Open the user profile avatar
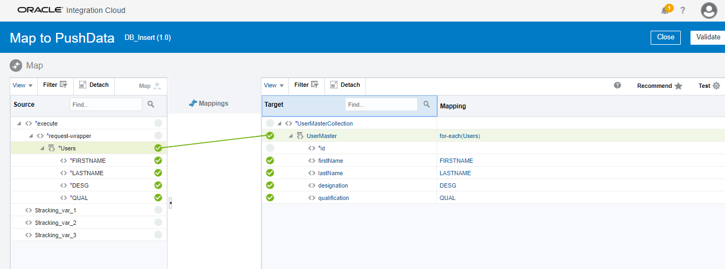This screenshot has width=725, height=269. (x=709, y=10)
